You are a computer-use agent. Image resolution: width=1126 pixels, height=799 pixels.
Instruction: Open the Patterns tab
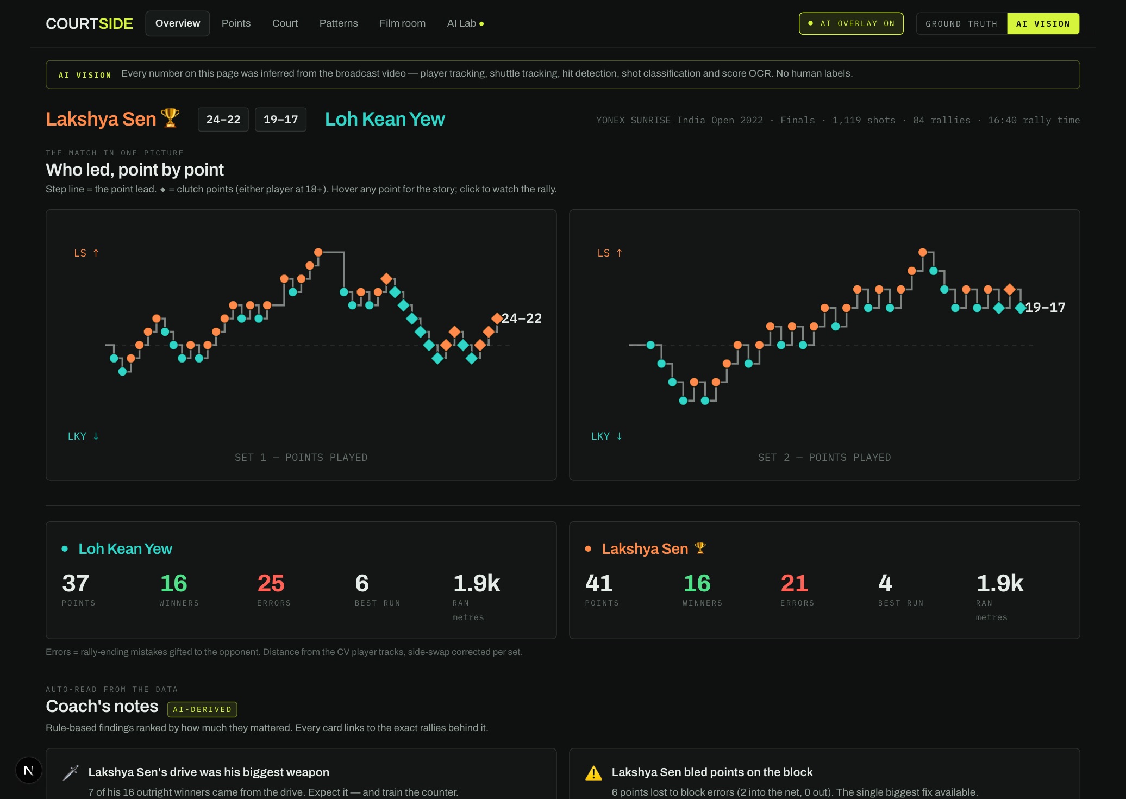[x=339, y=23]
